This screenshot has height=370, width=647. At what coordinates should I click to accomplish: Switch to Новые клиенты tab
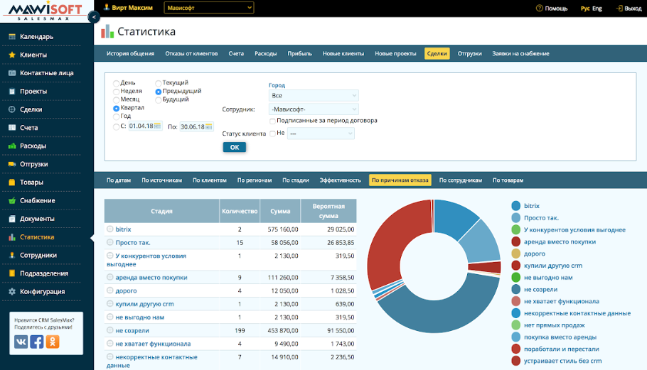point(343,53)
